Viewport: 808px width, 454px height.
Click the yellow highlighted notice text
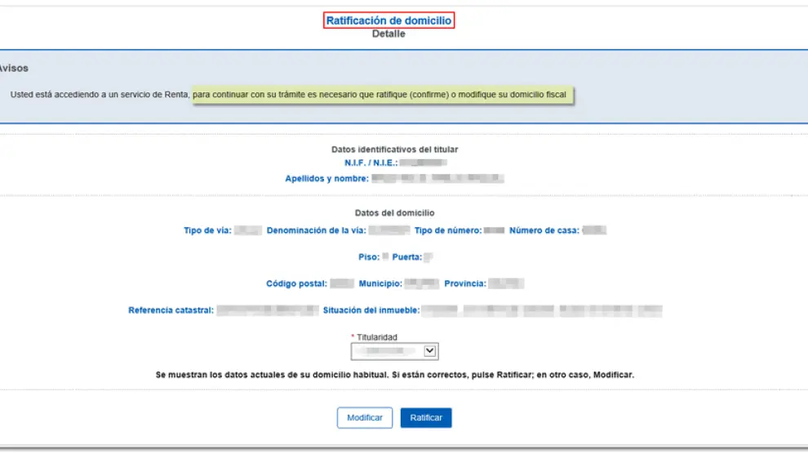tap(382, 95)
